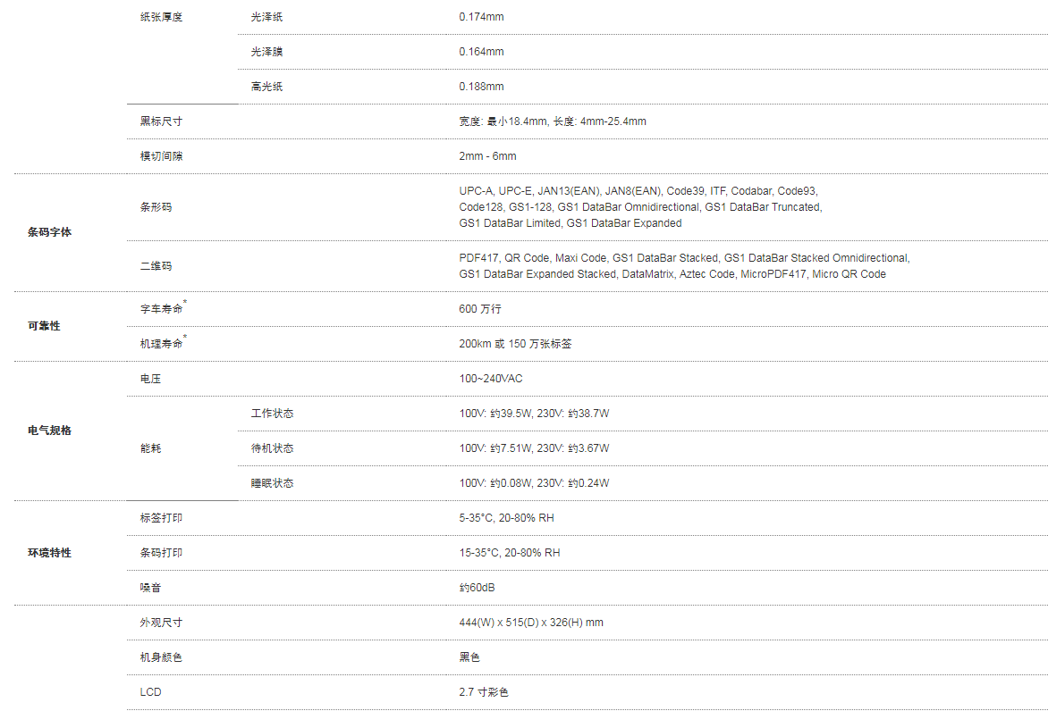Click the 机理寿命 row label
This screenshot has height=711, width=1048.
[163, 342]
